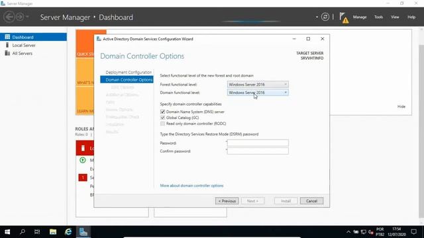The width and height of the screenshot is (424, 238).
Task: Click the Server Manager forward arrow icon
Action: click(20, 17)
